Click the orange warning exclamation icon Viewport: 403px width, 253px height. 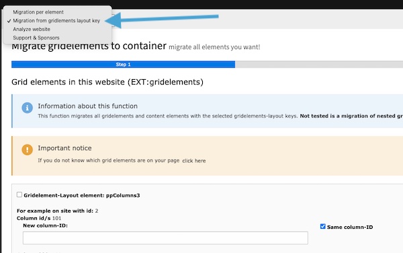28,150
